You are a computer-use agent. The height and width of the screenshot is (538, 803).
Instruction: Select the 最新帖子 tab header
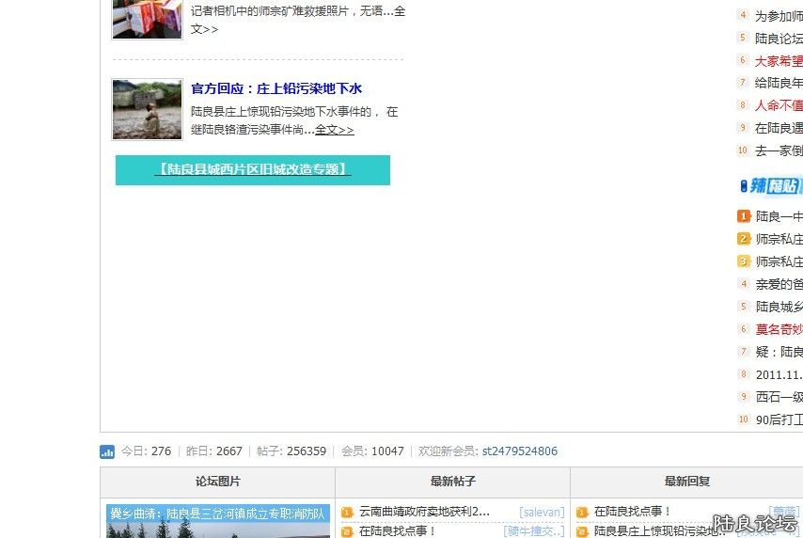point(452,482)
